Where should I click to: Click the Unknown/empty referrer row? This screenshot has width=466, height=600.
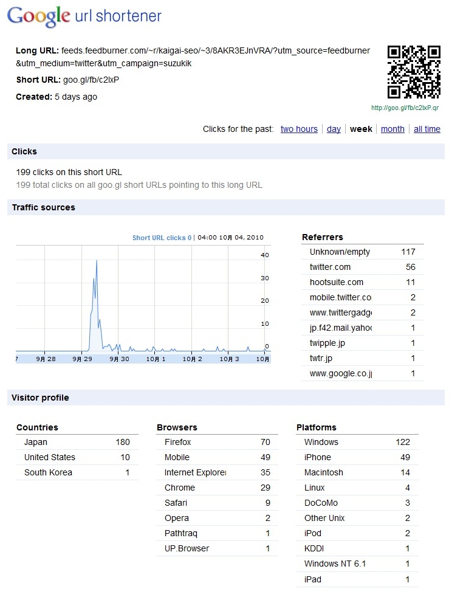coord(363,252)
